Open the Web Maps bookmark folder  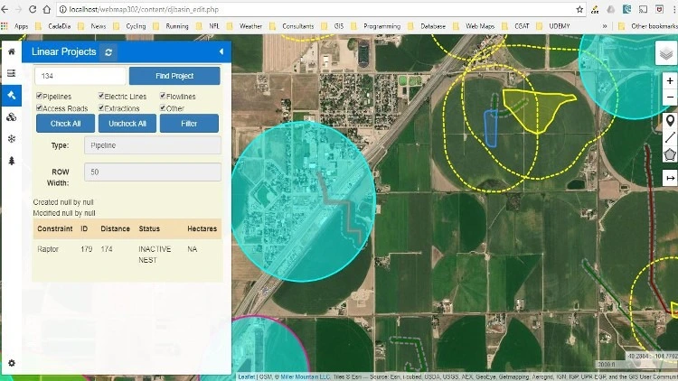tap(476, 26)
